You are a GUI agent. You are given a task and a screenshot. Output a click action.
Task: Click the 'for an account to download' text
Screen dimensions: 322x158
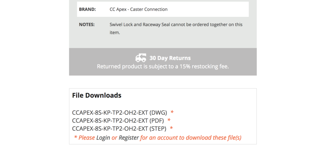[191, 138]
